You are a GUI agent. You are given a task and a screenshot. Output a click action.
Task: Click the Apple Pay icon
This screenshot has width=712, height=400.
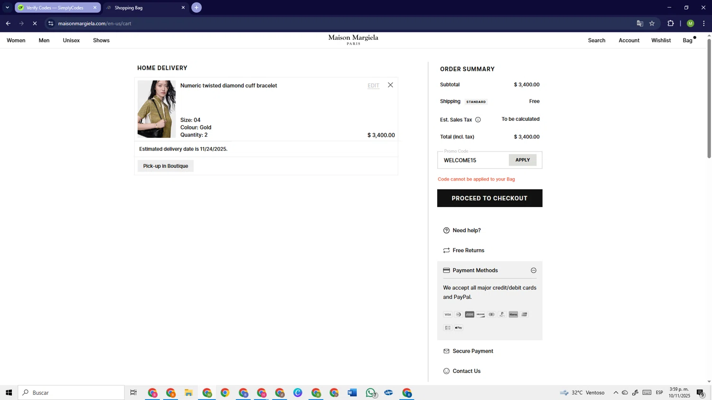pyautogui.click(x=459, y=328)
